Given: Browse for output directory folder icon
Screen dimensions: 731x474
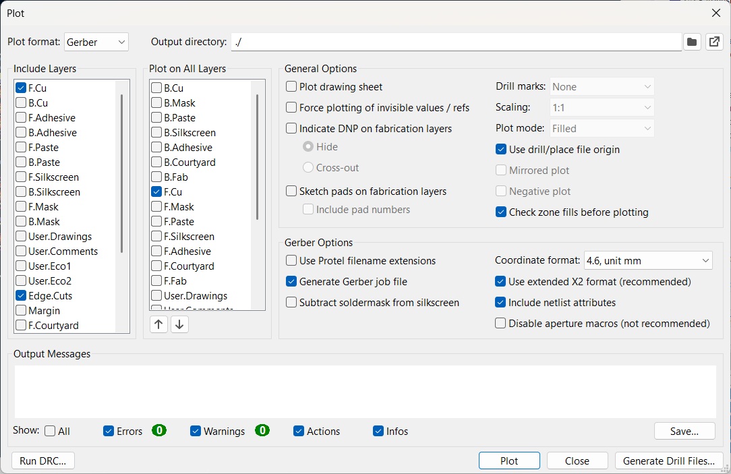Looking at the screenshot, I should [x=692, y=42].
